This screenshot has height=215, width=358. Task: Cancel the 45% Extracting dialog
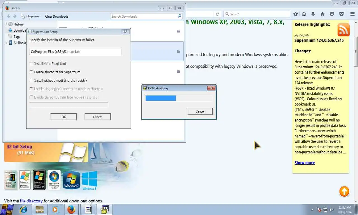[200, 111]
